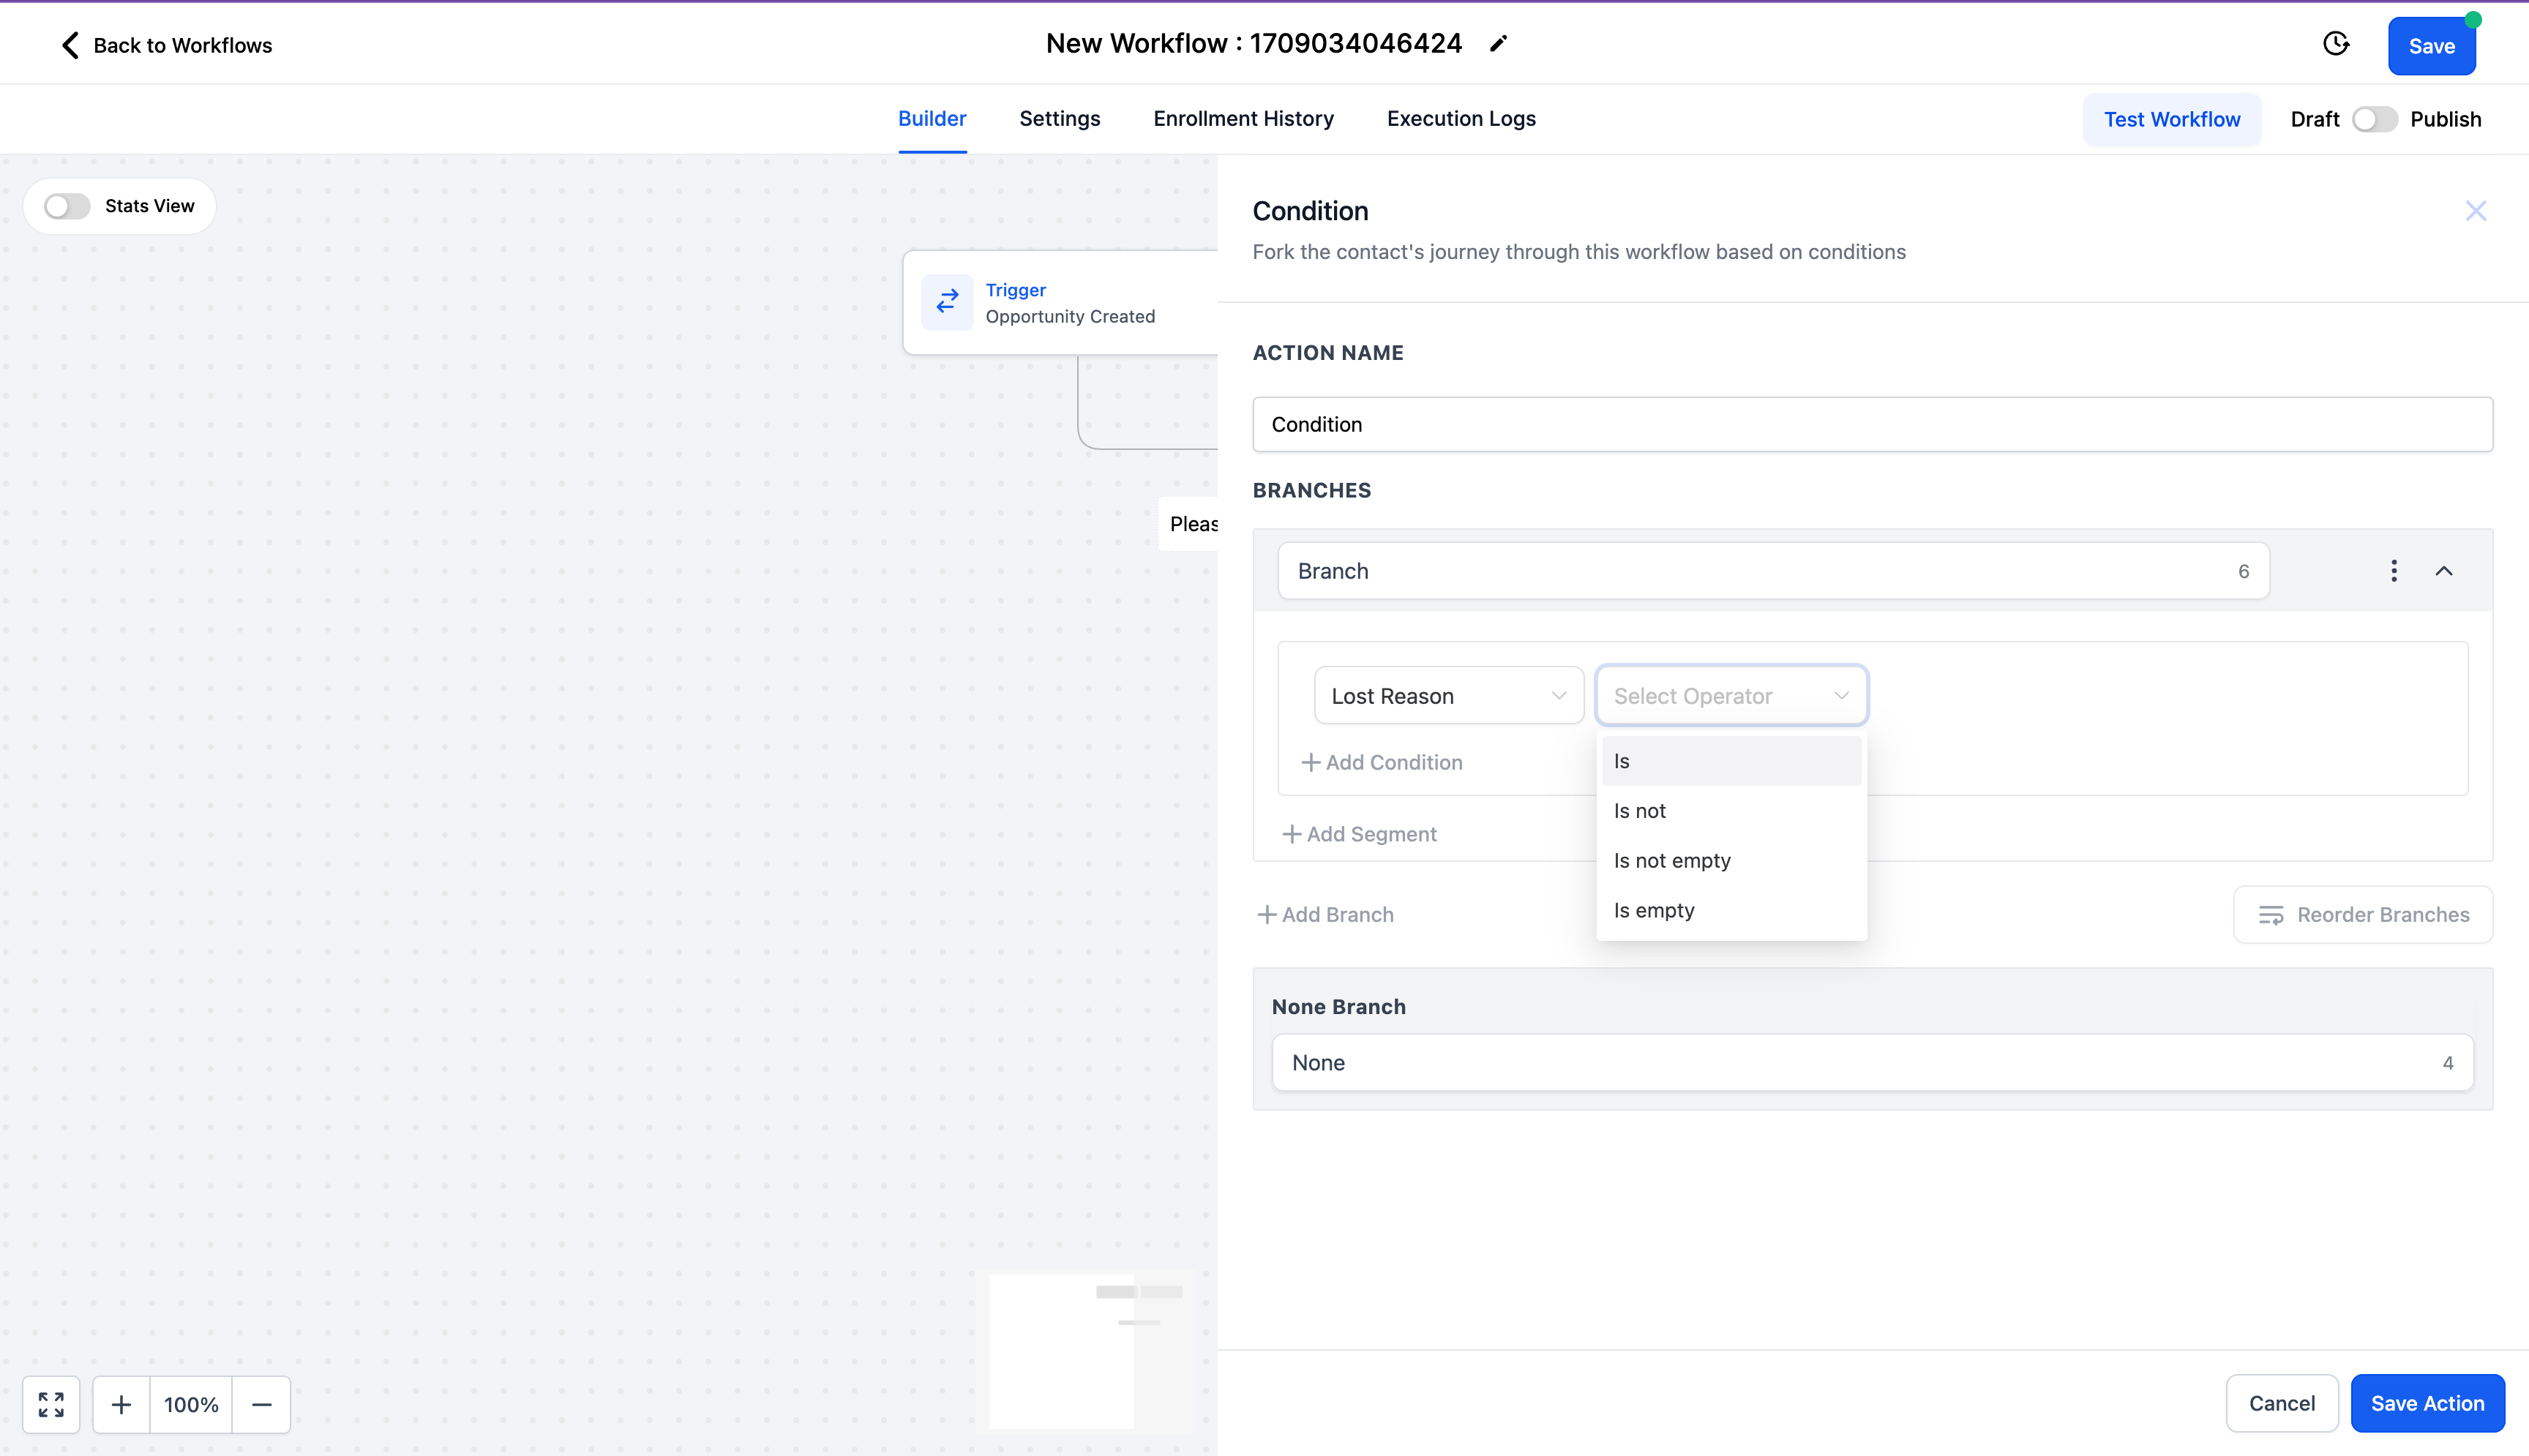Click the Back to Workflows link text

point(183,45)
